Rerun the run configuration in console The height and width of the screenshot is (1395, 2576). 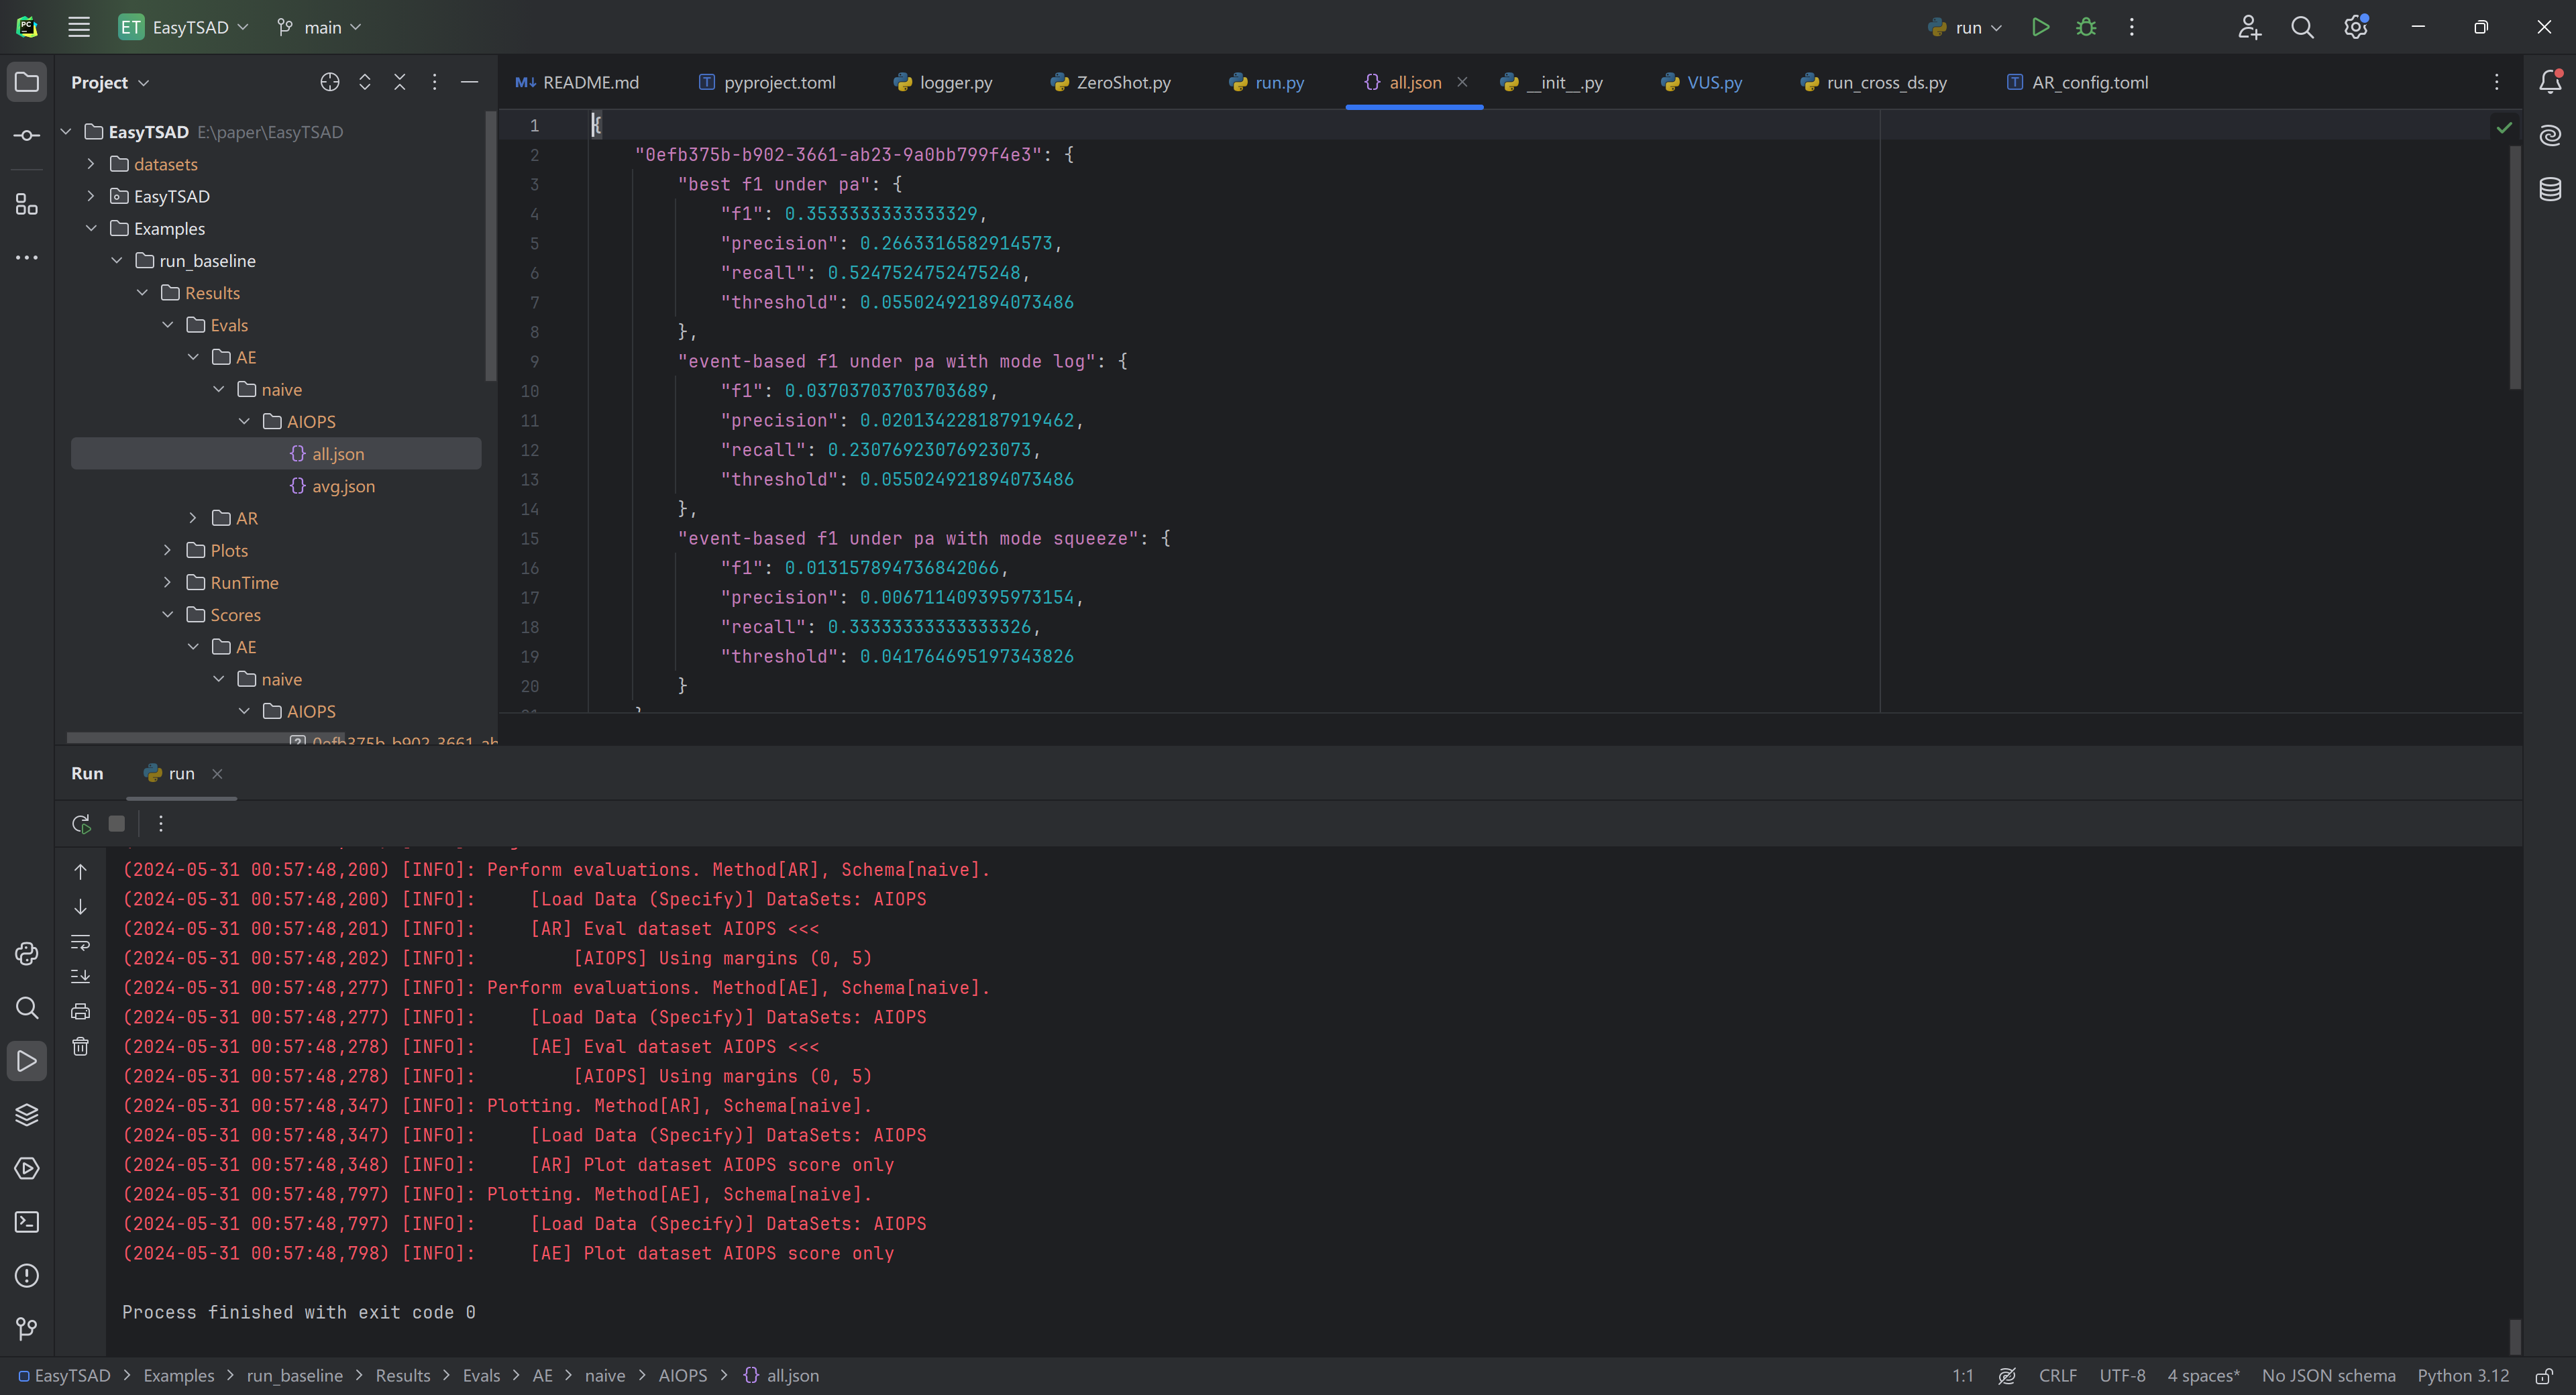point(81,823)
